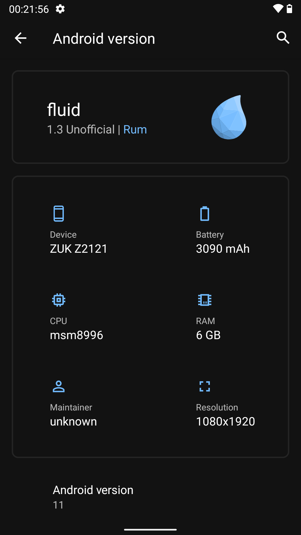
Task: Tap the back arrow icon
Action: point(21,38)
